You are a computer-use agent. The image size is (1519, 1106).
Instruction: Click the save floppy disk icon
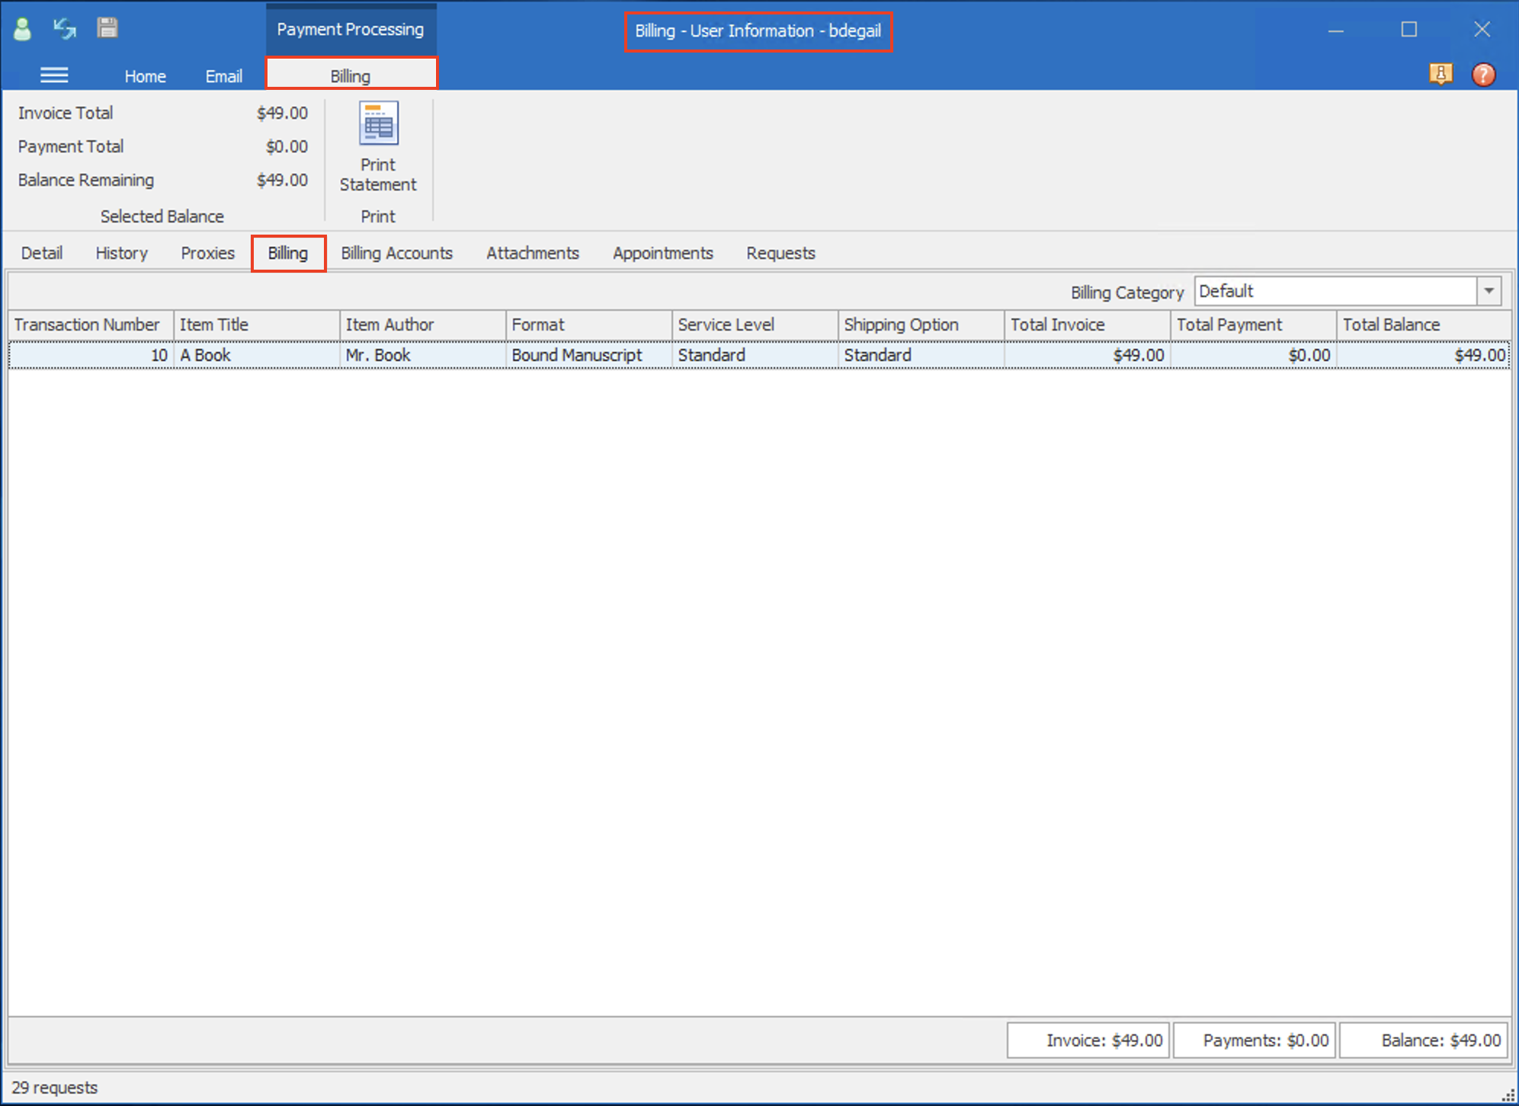tap(107, 28)
